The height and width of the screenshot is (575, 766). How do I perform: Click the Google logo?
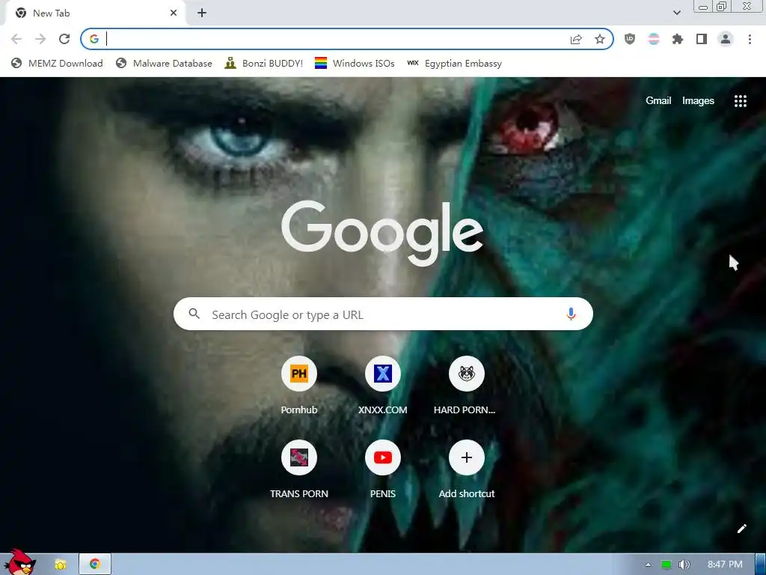point(382,234)
